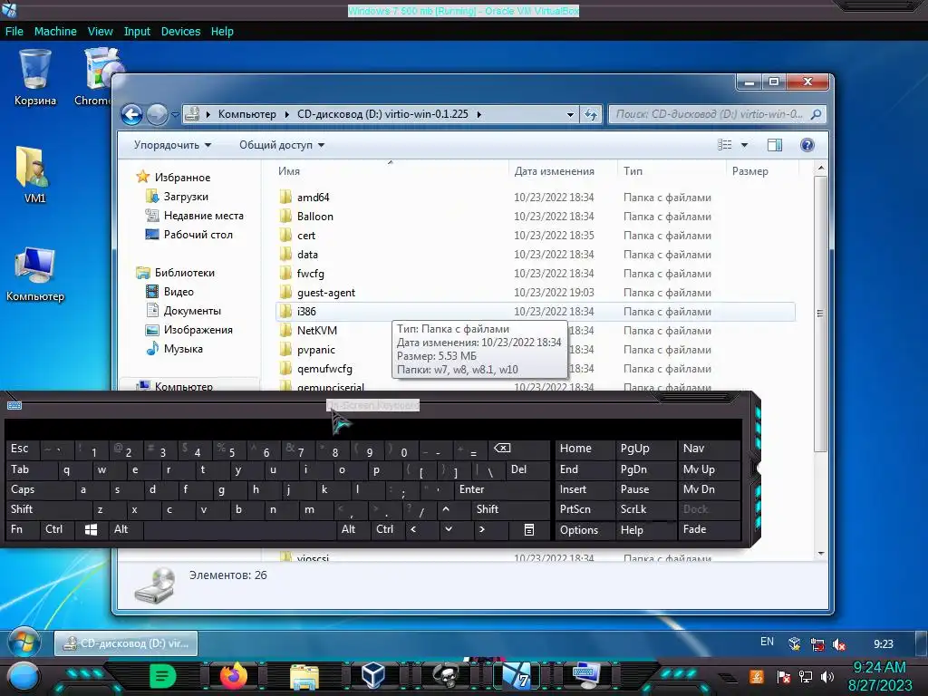928x696 pixels.
Task: Open VirtualBox Help menu
Action: (x=222, y=32)
